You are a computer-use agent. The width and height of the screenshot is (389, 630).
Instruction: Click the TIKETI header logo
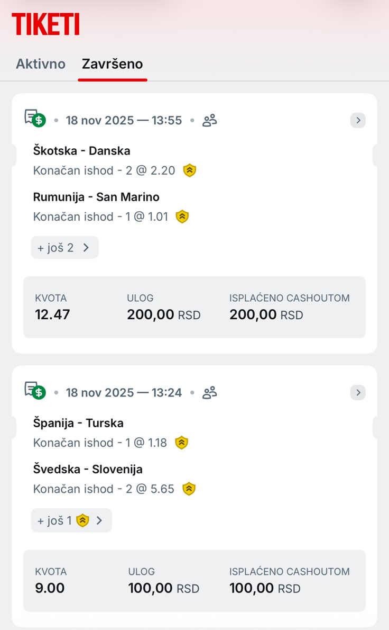pos(45,24)
